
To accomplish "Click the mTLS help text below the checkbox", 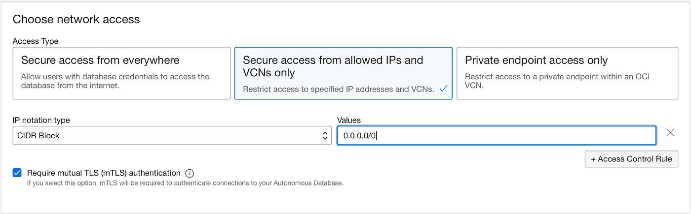I will [185, 183].
